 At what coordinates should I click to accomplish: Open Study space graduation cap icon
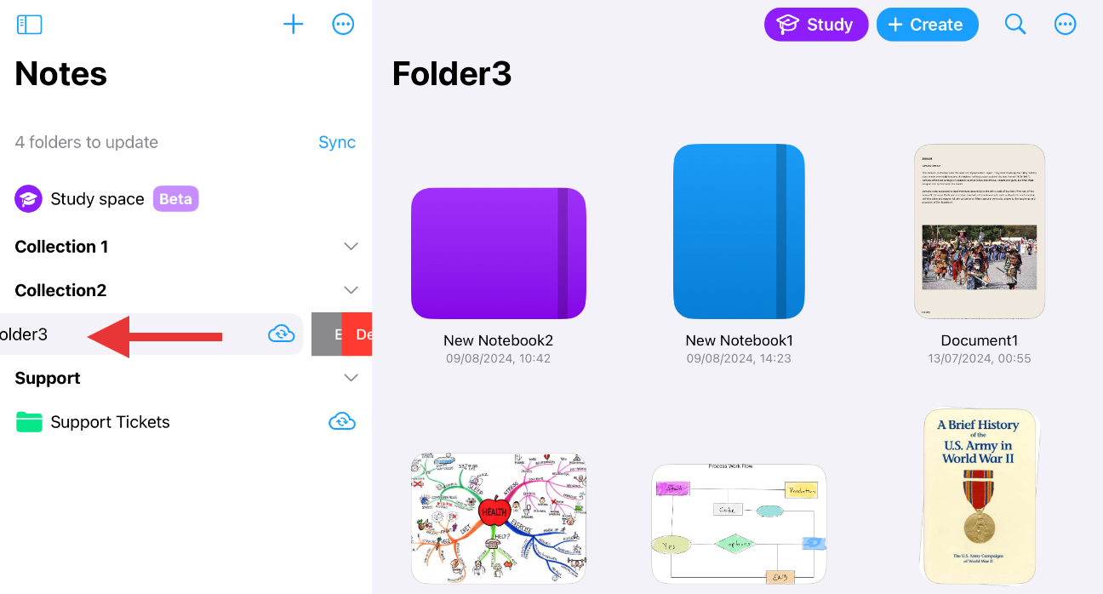click(29, 199)
